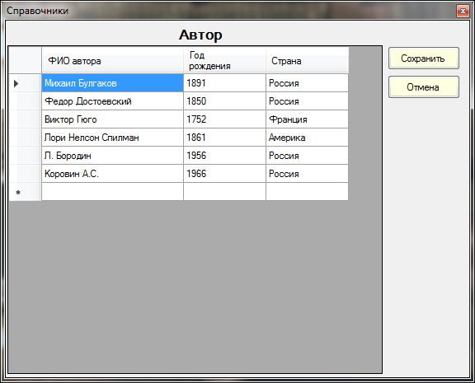Close the Справочники window

(463, 12)
